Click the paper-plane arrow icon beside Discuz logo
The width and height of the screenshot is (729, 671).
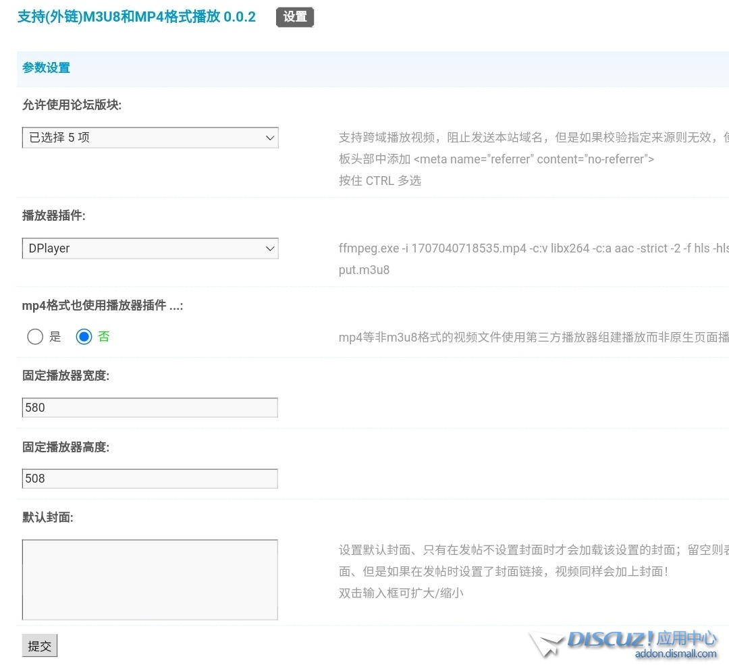(545, 644)
